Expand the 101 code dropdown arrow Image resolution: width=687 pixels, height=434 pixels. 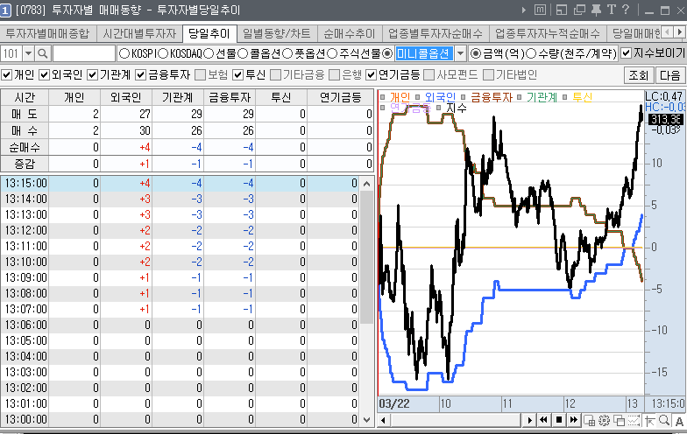point(28,53)
